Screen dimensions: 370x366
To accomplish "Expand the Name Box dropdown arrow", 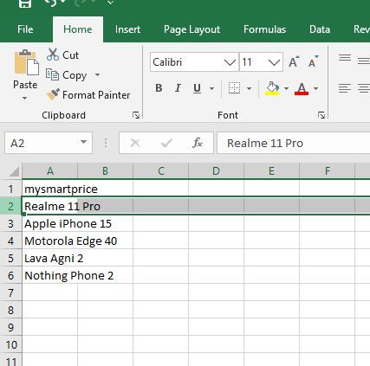I will [83, 142].
